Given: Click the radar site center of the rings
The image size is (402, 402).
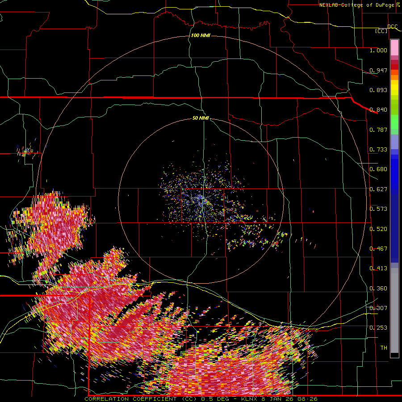Looking at the screenshot, I should [202, 200].
